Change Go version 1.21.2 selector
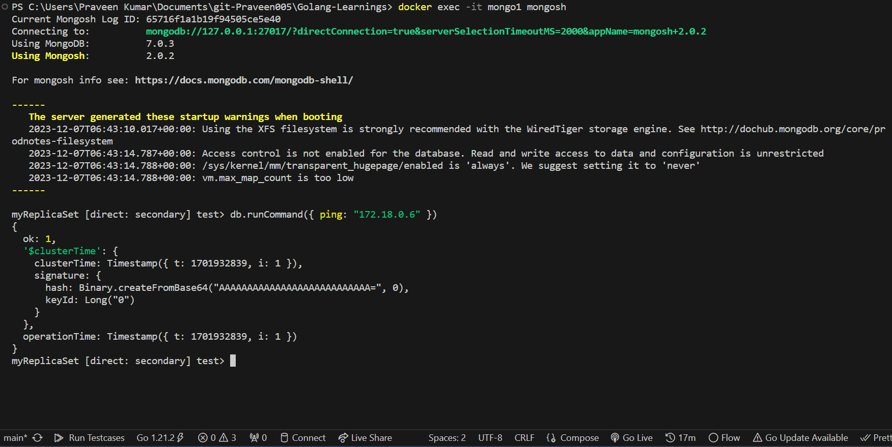 (160, 438)
